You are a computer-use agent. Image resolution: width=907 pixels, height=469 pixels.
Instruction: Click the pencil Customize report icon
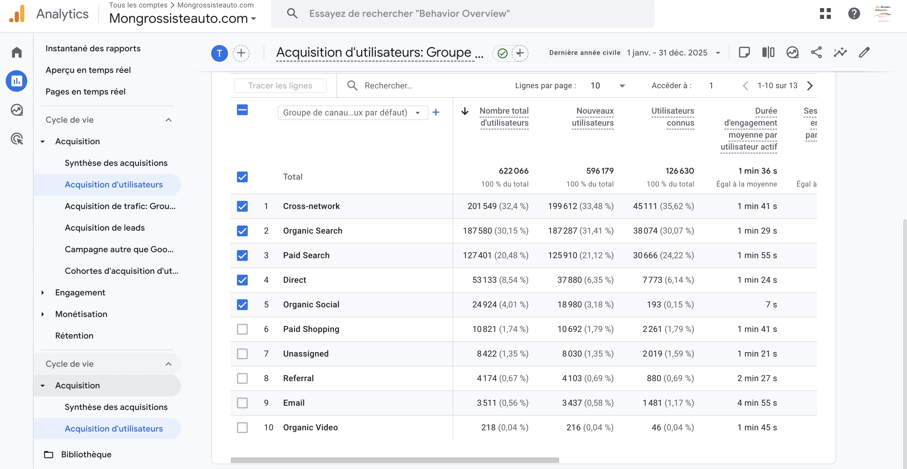(864, 52)
